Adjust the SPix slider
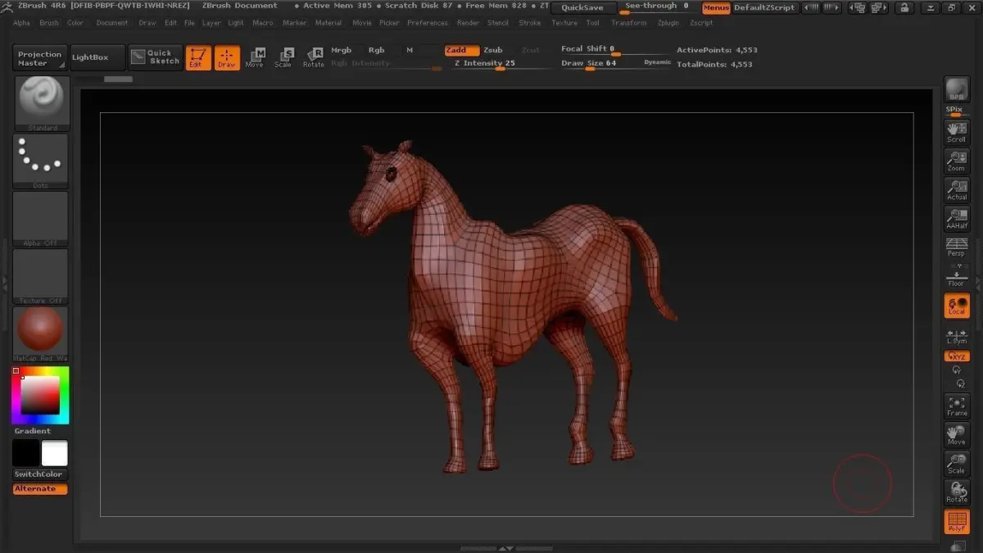The height and width of the screenshot is (553, 983). tap(957, 111)
